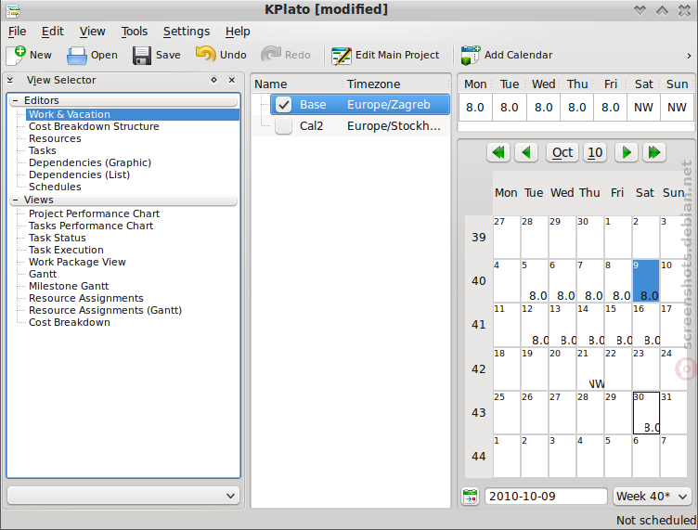Click the Sat NW weekday cell
The image size is (698, 530).
643,108
